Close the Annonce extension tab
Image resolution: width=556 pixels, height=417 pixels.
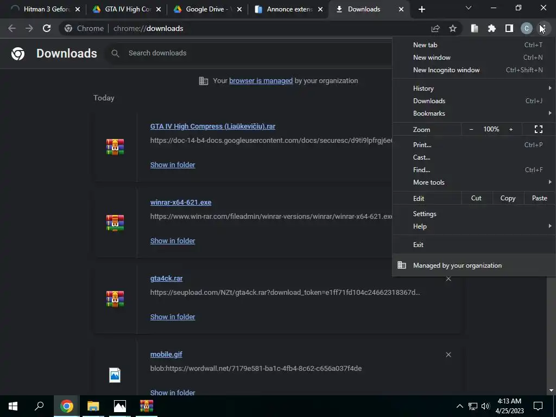[320, 9]
